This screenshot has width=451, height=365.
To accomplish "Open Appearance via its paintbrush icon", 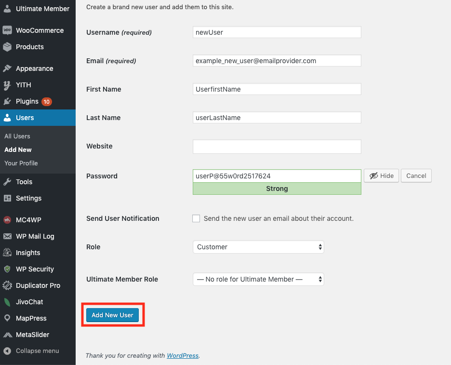I will pos(7,68).
